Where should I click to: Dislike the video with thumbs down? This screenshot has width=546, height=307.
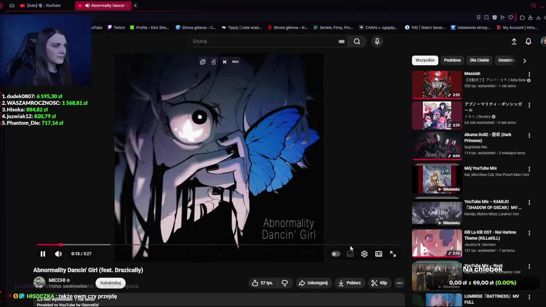(285, 283)
